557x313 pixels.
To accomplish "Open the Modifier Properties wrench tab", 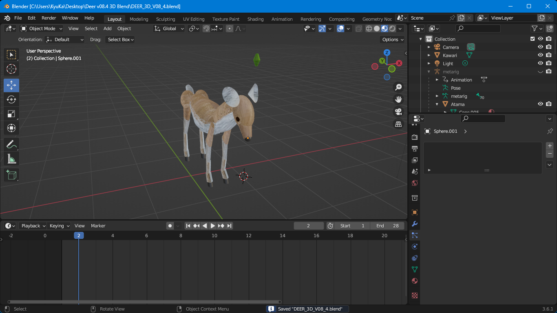I will click(x=414, y=224).
